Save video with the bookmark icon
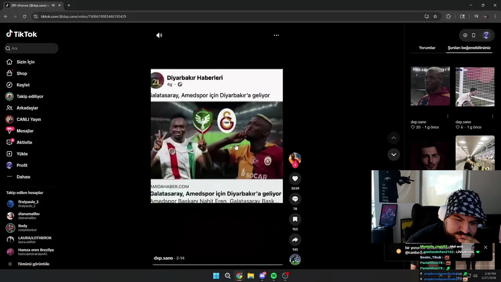 coord(295,219)
